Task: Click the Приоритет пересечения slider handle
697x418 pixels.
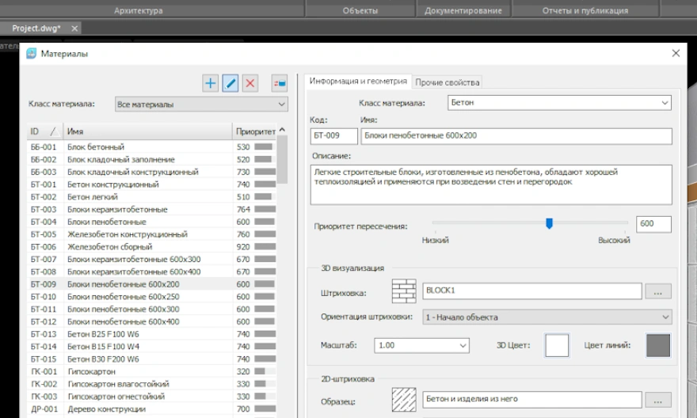Action: pos(549,224)
